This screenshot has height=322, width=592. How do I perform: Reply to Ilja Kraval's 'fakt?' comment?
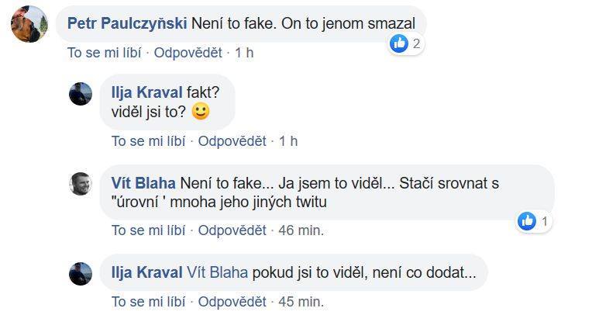pos(232,141)
